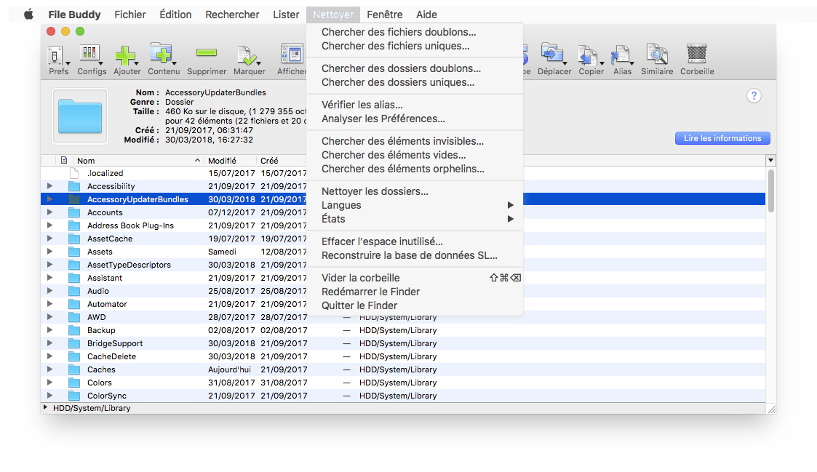Click the document icon column header
The image size is (817, 472).
(63, 161)
